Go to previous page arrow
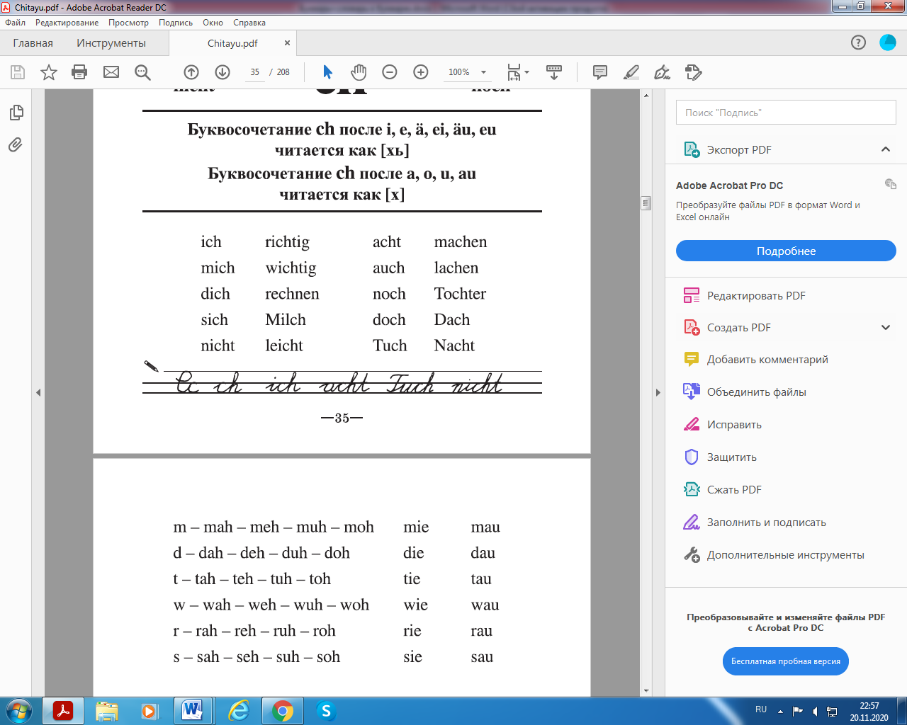 (x=191, y=72)
